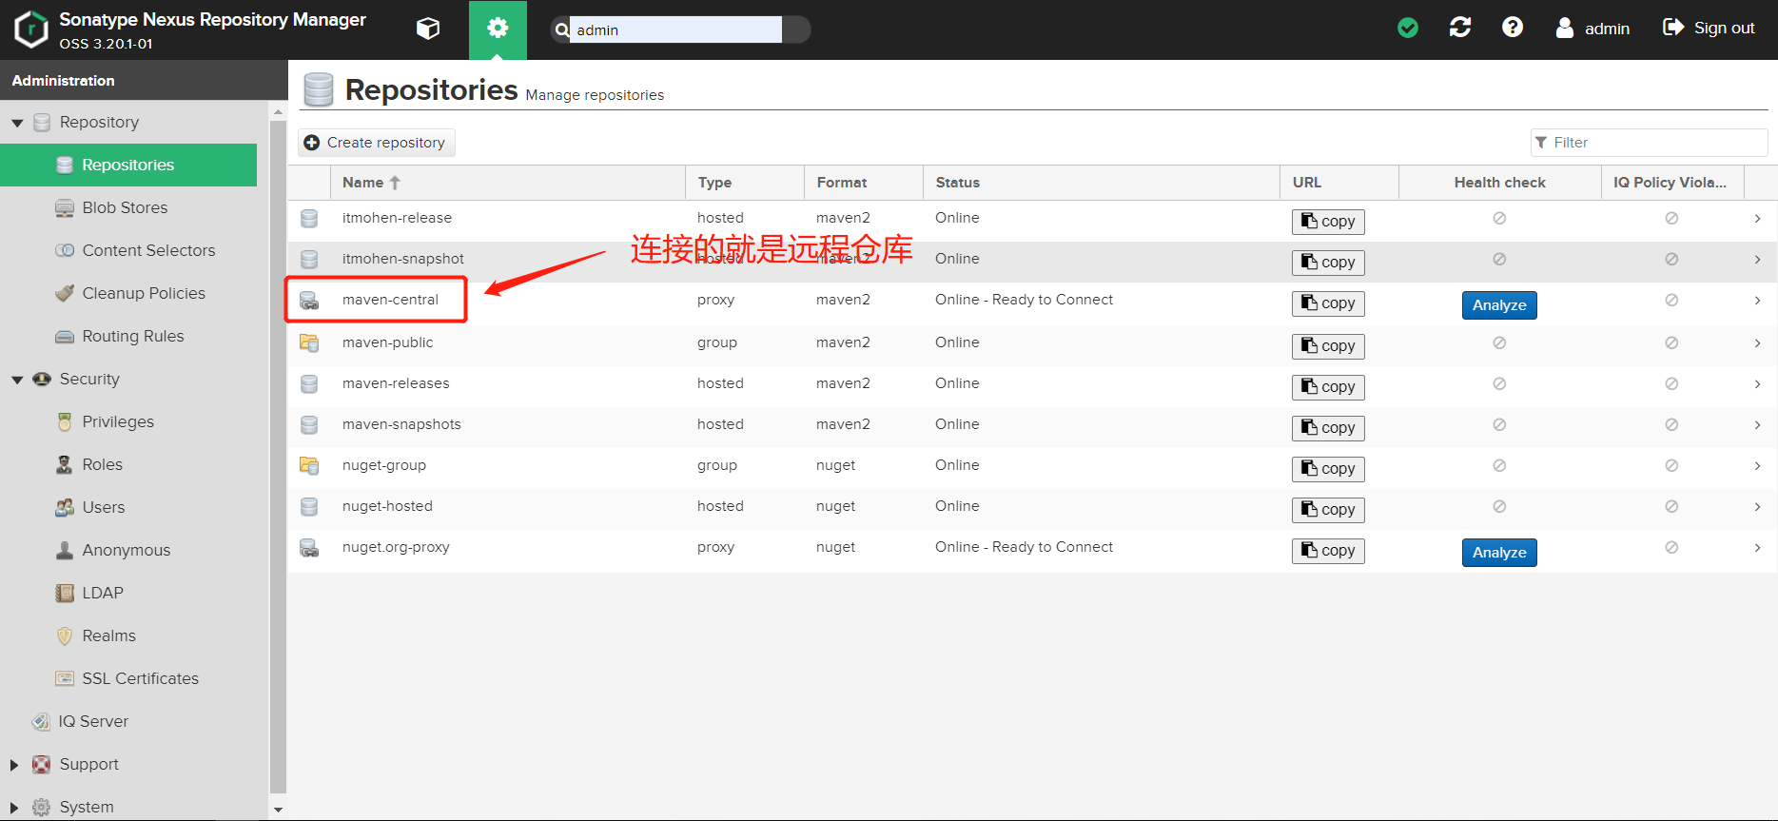Open Blob Stores in the sidebar
1778x821 pixels.
(x=125, y=207)
